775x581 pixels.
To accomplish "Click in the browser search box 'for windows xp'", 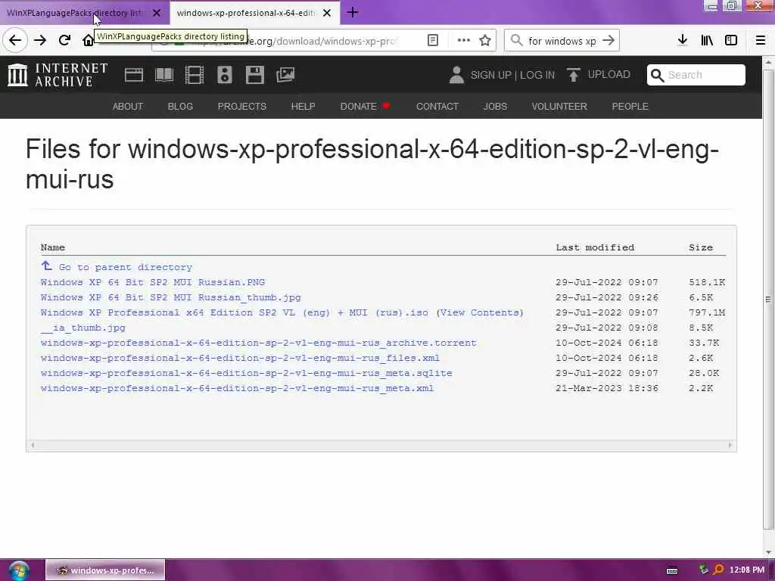I will [562, 41].
